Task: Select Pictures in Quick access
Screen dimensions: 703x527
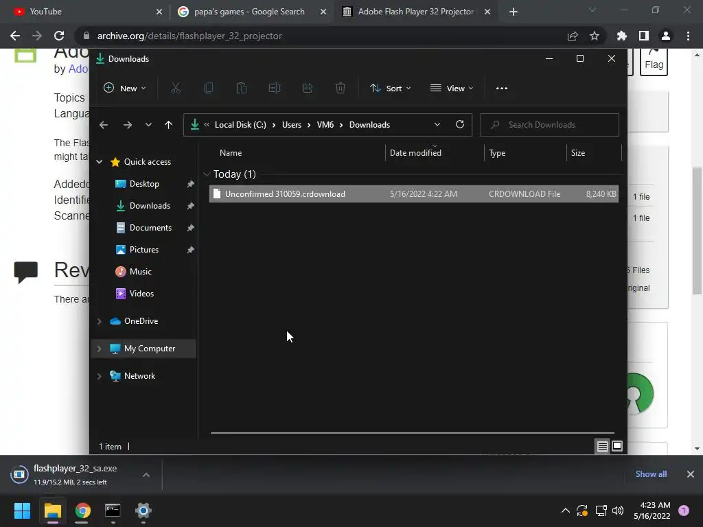Action: tap(144, 250)
